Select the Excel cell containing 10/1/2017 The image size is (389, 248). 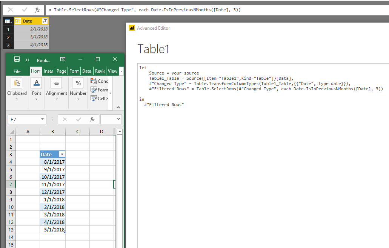52,177
